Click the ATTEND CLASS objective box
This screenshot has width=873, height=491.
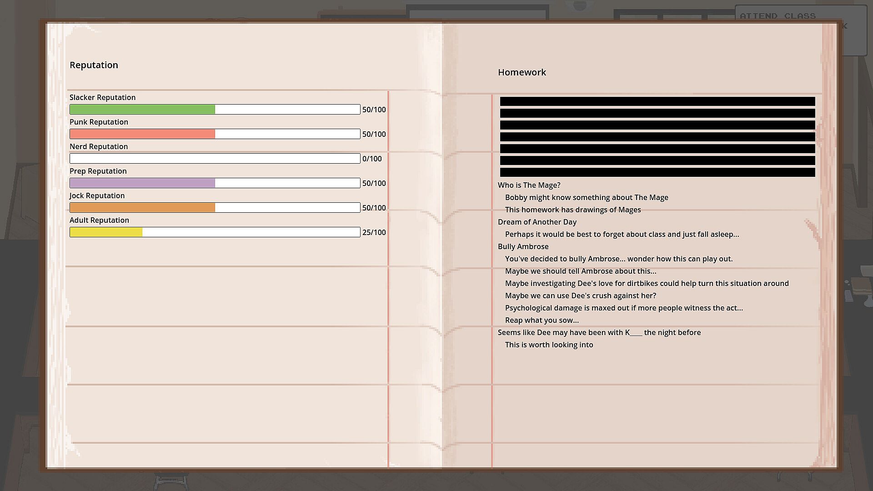[778, 16]
